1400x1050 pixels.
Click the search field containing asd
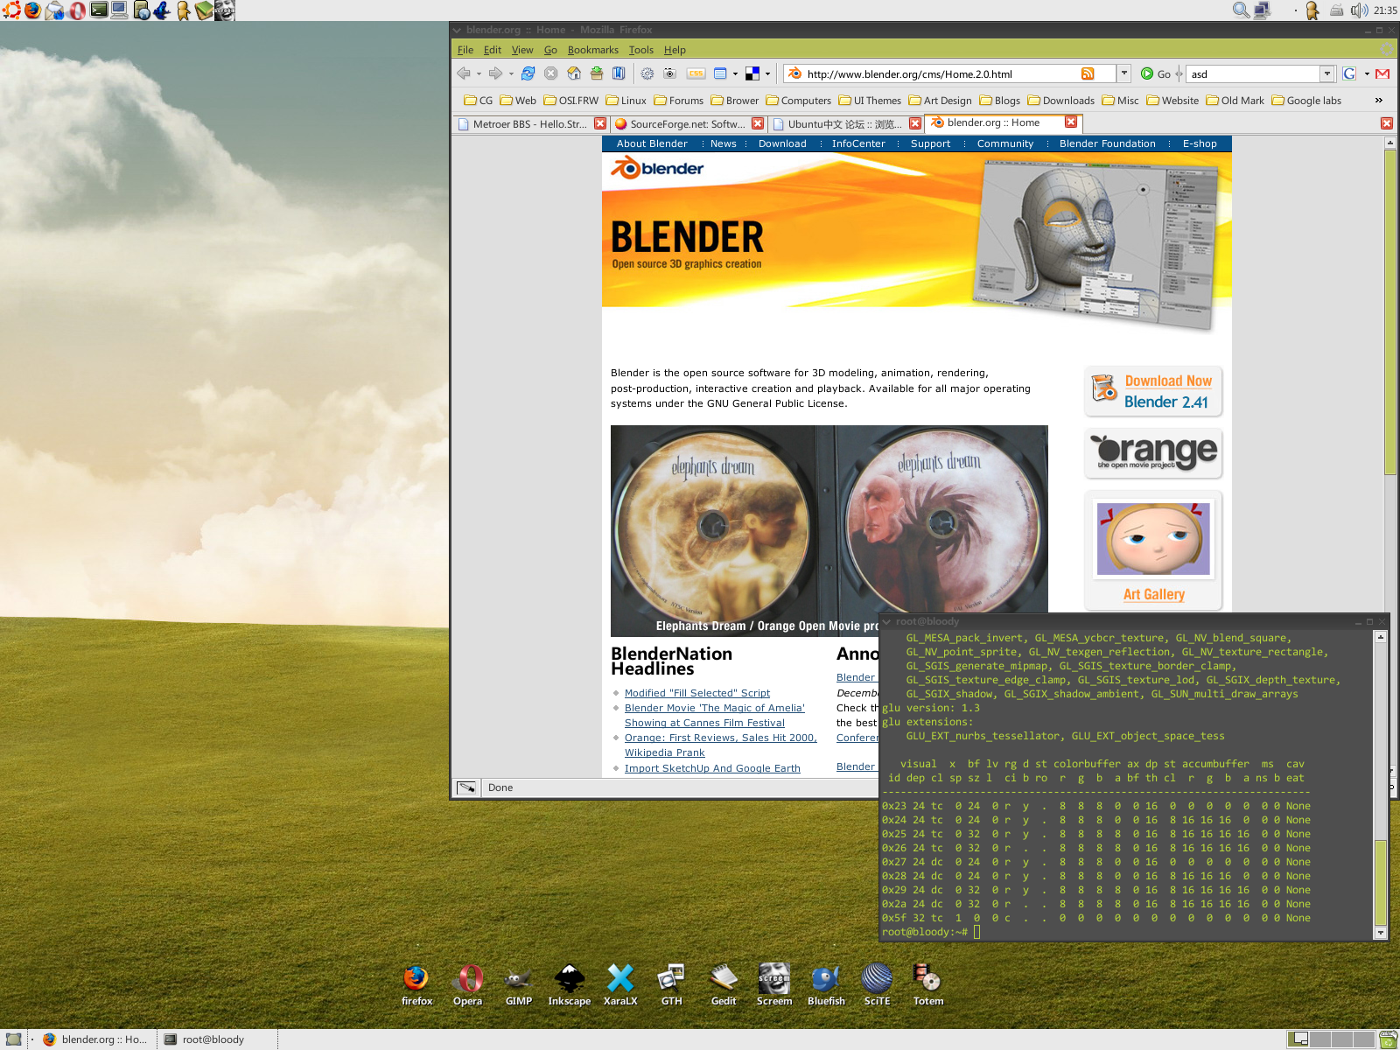(x=1253, y=73)
